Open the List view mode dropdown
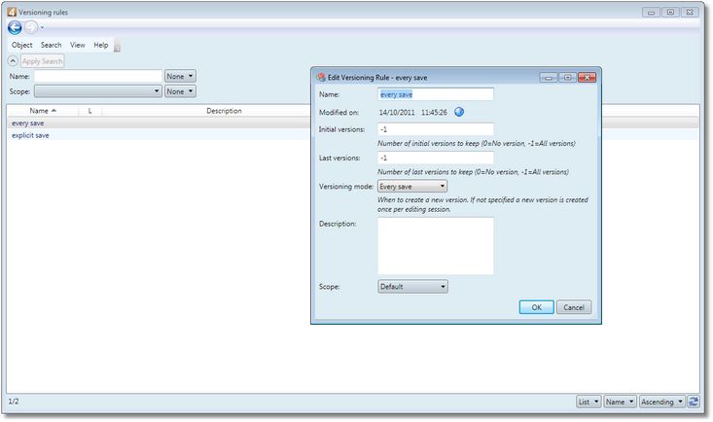The image size is (713, 422). click(x=588, y=401)
